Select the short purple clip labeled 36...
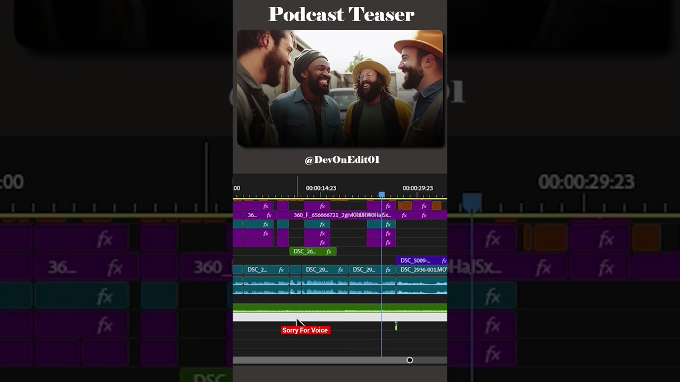 [260, 215]
